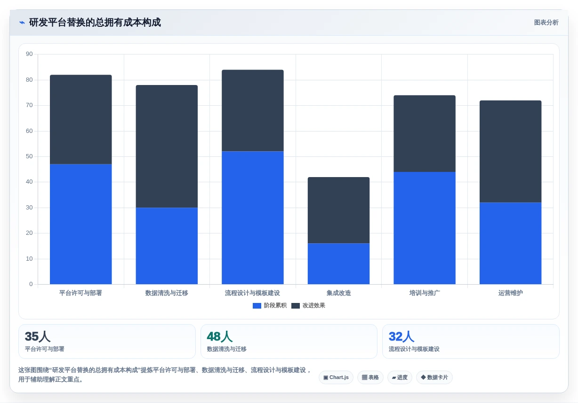Click the dark bar segment for 运营维护
This screenshot has width=578, height=403.
tap(510, 151)
